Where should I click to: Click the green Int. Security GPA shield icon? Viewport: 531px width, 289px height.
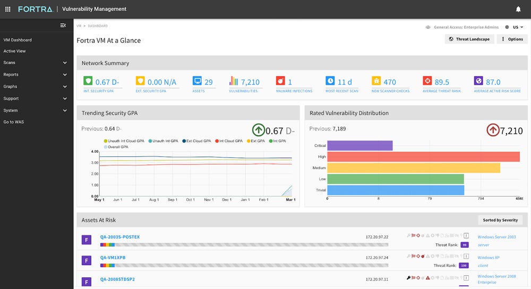[x=88, y=81]
